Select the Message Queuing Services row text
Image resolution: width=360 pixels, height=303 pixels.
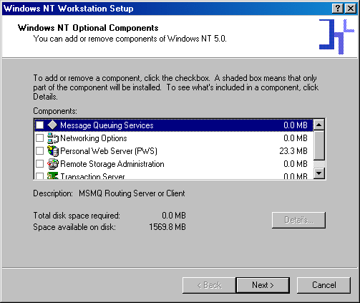107,125
